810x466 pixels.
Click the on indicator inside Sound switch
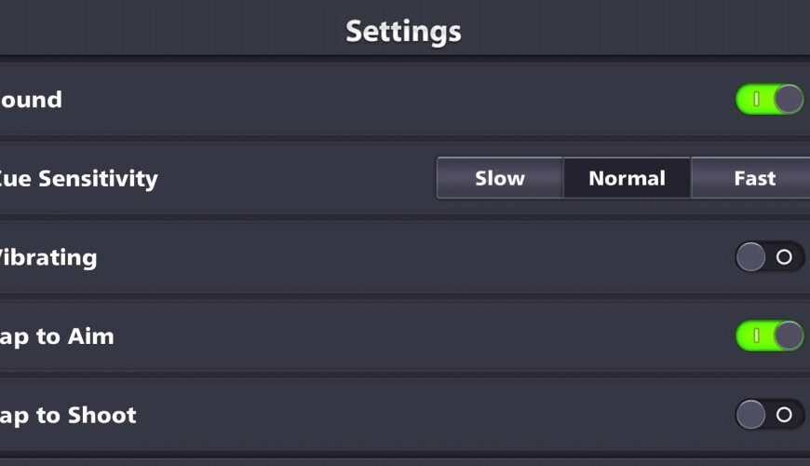click(x=756, y=99)
